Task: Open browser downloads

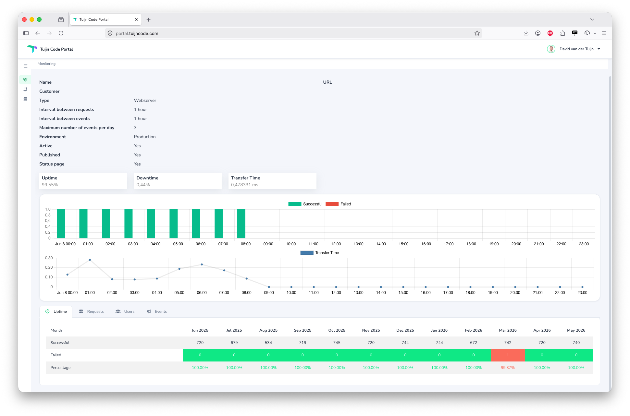Action: (526, 33)
